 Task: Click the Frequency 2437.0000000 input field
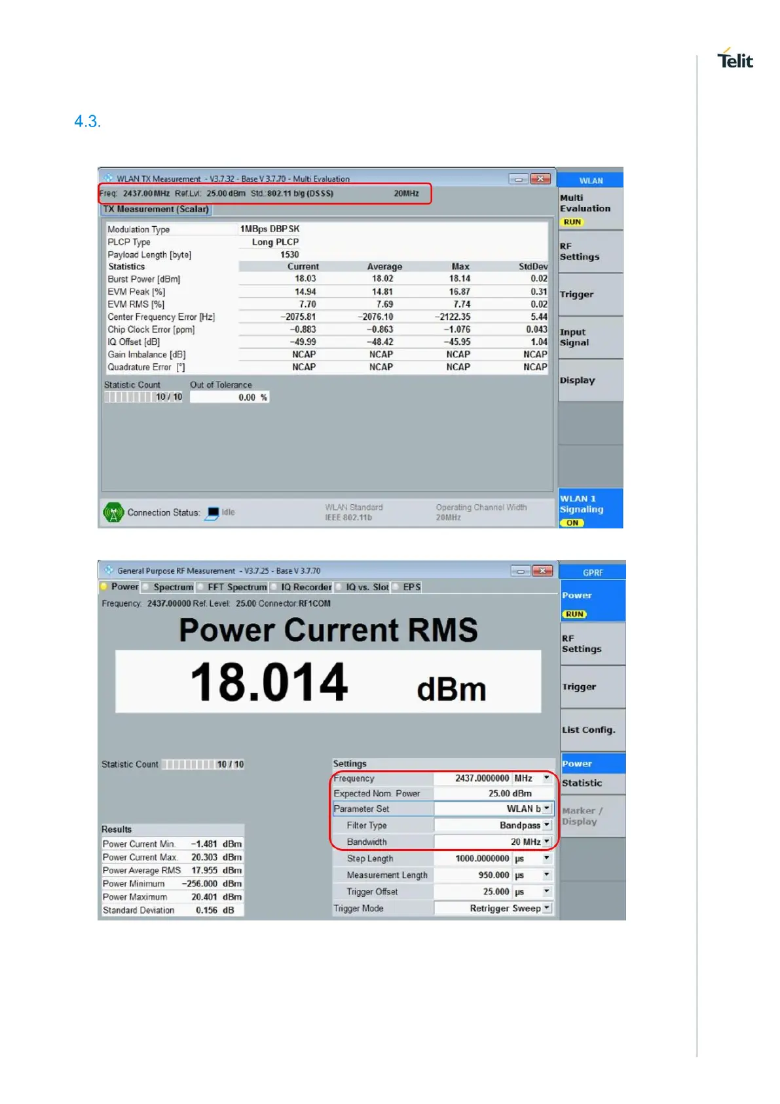(x=472, y=778)
